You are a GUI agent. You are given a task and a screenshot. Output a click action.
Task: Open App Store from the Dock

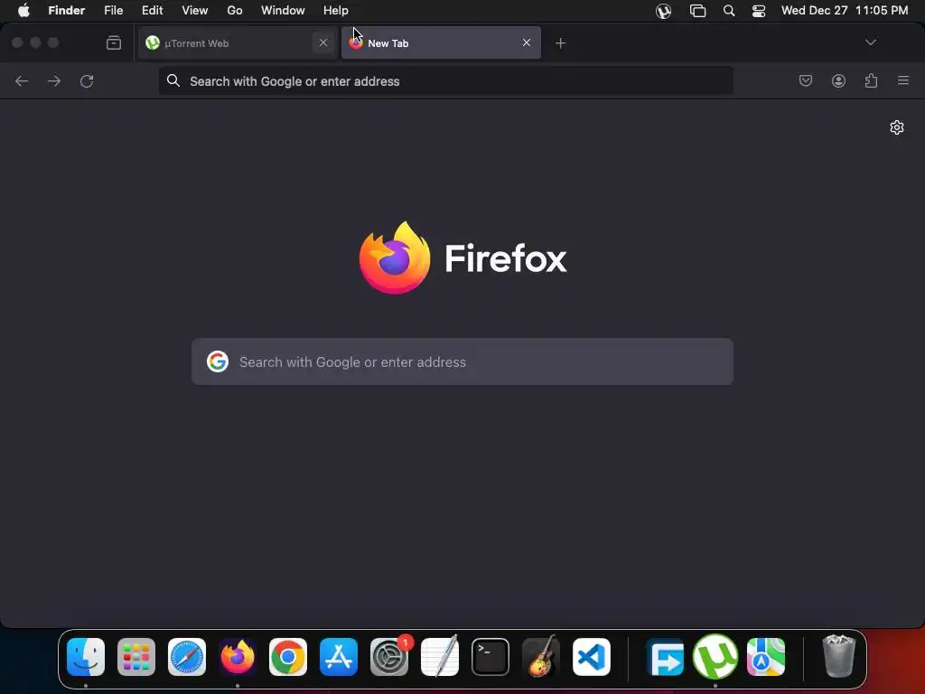point(339,657)
